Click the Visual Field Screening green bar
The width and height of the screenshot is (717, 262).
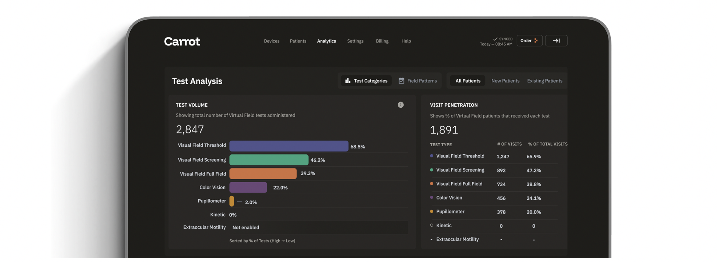(269, 160)
